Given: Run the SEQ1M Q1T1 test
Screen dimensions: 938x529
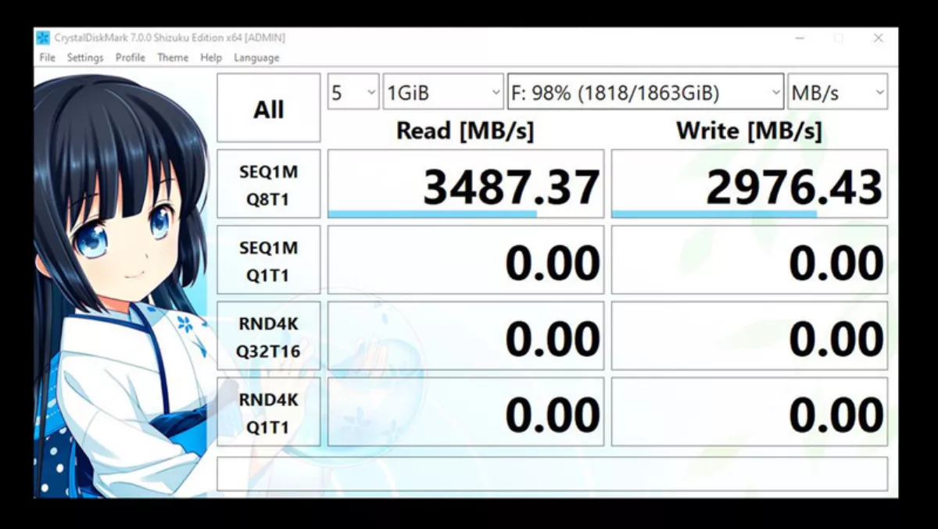Looking at the screenshot, I should coord(268,261).
